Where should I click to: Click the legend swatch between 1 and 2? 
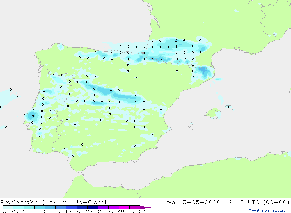29,207
